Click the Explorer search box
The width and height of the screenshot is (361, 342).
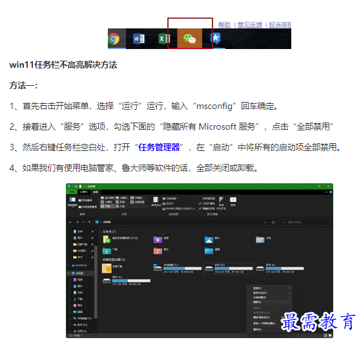[x=305, y=222]
